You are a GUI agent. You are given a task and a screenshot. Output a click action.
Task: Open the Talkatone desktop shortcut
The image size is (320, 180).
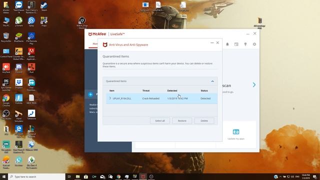[31, 114]
